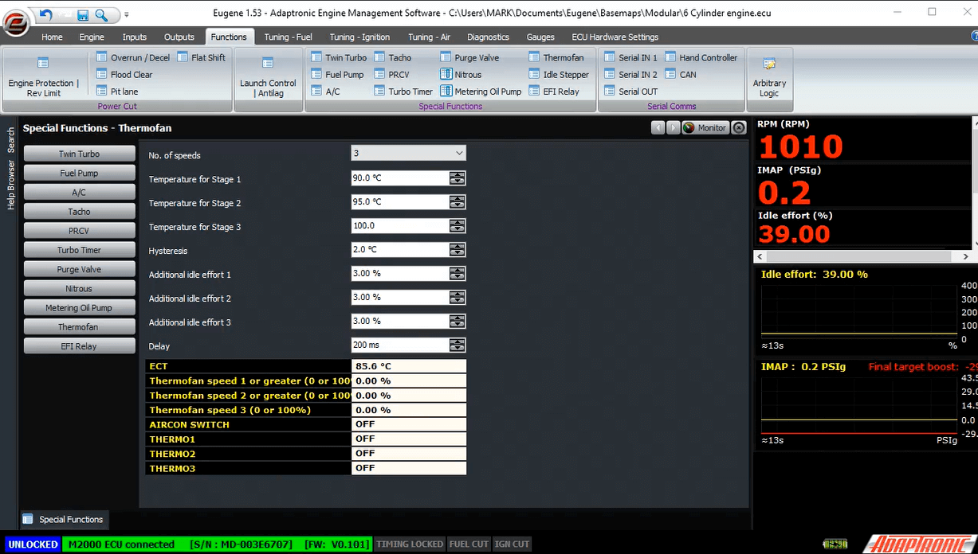Open the quick access customize arrow

click(127, 14)
